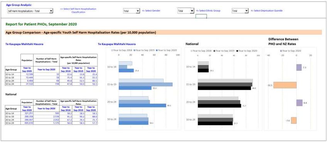Select the green-outlined active cell below Ethnic Group
This screenshot has height=142, width=328.
tap(201, 16)
